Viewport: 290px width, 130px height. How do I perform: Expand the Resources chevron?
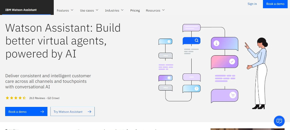coord(163,10)
